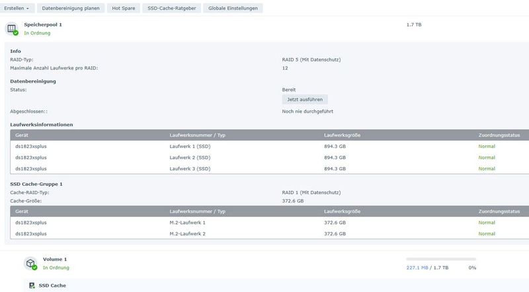
Task: Click the Volume 1 usage progress bar
Action: pos(441,259)
